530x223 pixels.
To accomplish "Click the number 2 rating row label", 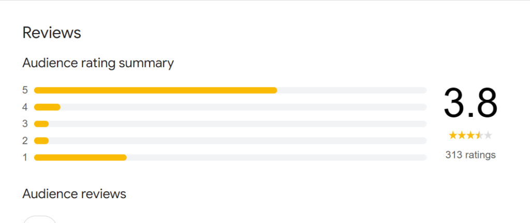I will coord(25,141).
